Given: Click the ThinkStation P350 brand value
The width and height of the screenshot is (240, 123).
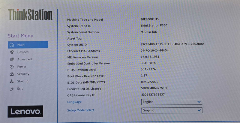Looking at the screenshot, I should click(x=154, y=25).
